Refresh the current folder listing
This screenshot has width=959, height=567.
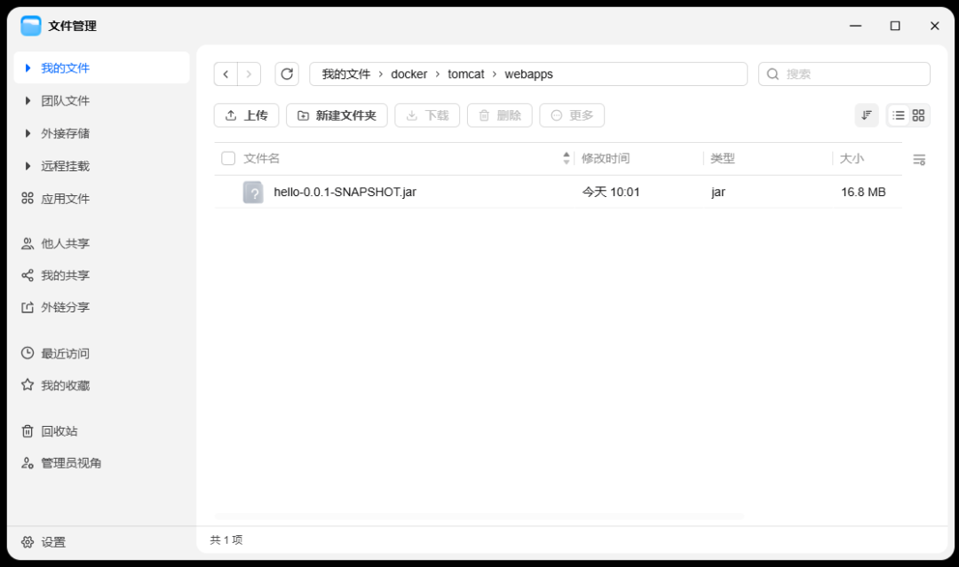[x=287, y=74]
